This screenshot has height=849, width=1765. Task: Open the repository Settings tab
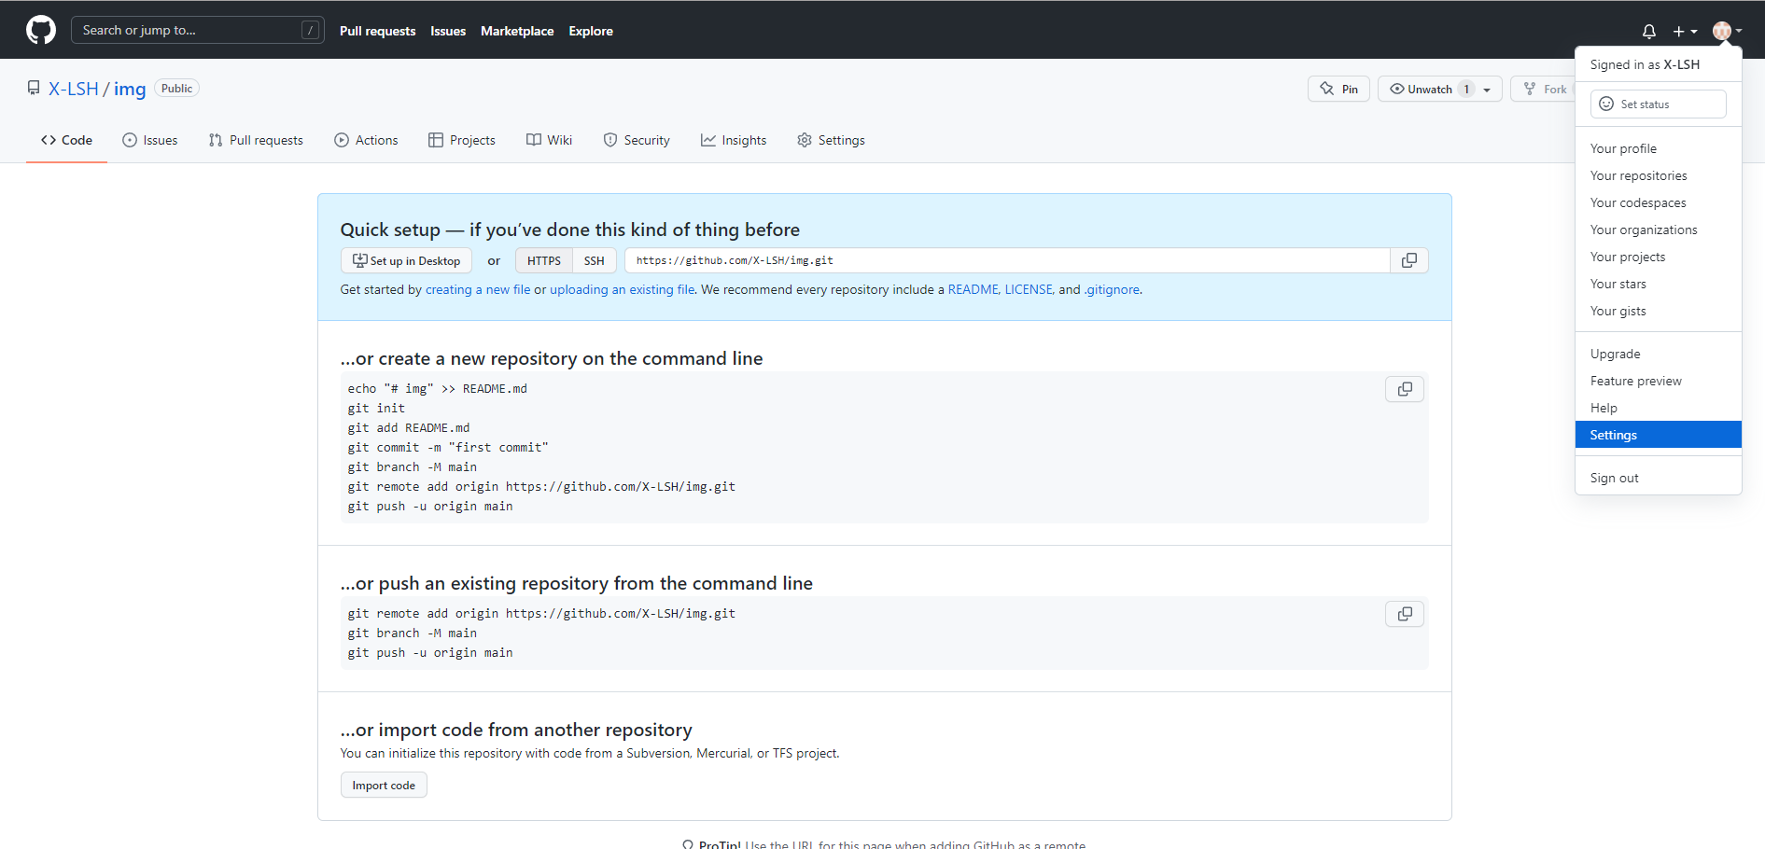click(x=831, y=140)
